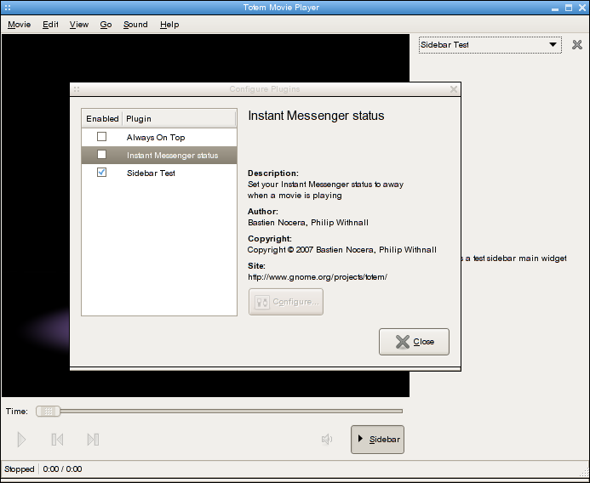Open the Help menu
Image resolution: width=590 pixels, height=483 pixels.
(169, 25)
